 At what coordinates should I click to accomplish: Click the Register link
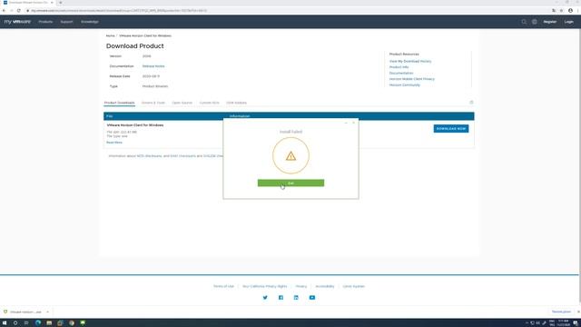coord(550,22)
